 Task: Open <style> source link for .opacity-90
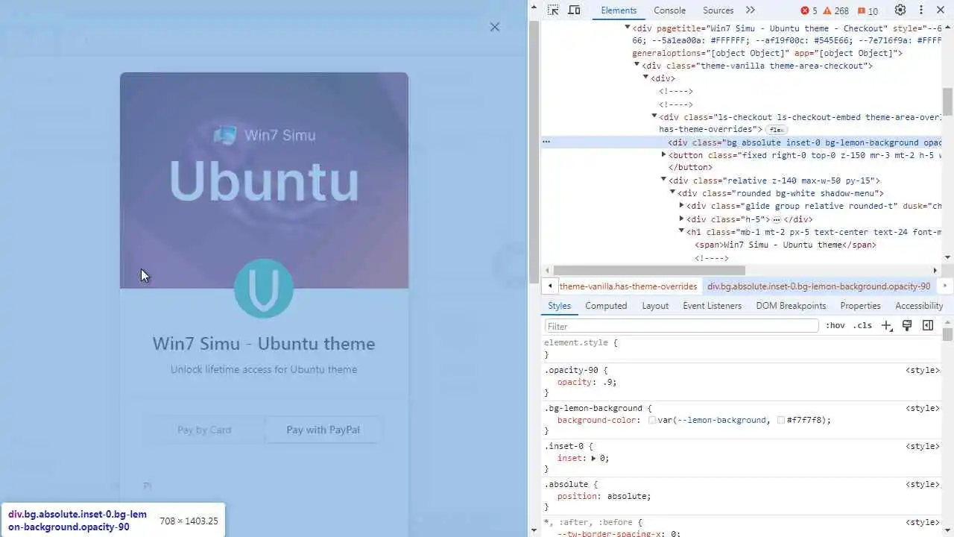(x=922, y=370)
